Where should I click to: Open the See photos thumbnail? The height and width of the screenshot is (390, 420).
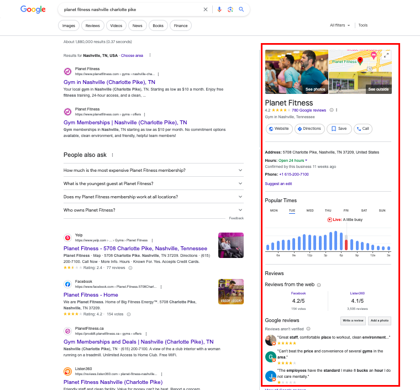297,72
